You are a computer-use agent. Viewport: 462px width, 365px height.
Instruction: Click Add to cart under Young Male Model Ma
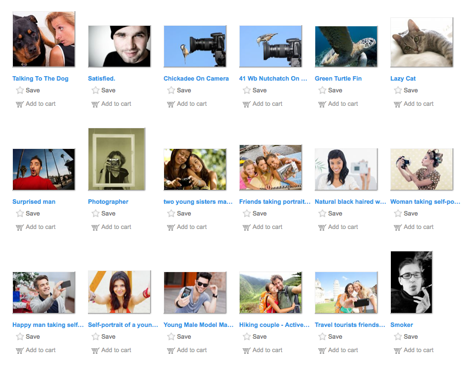[192, 350]
